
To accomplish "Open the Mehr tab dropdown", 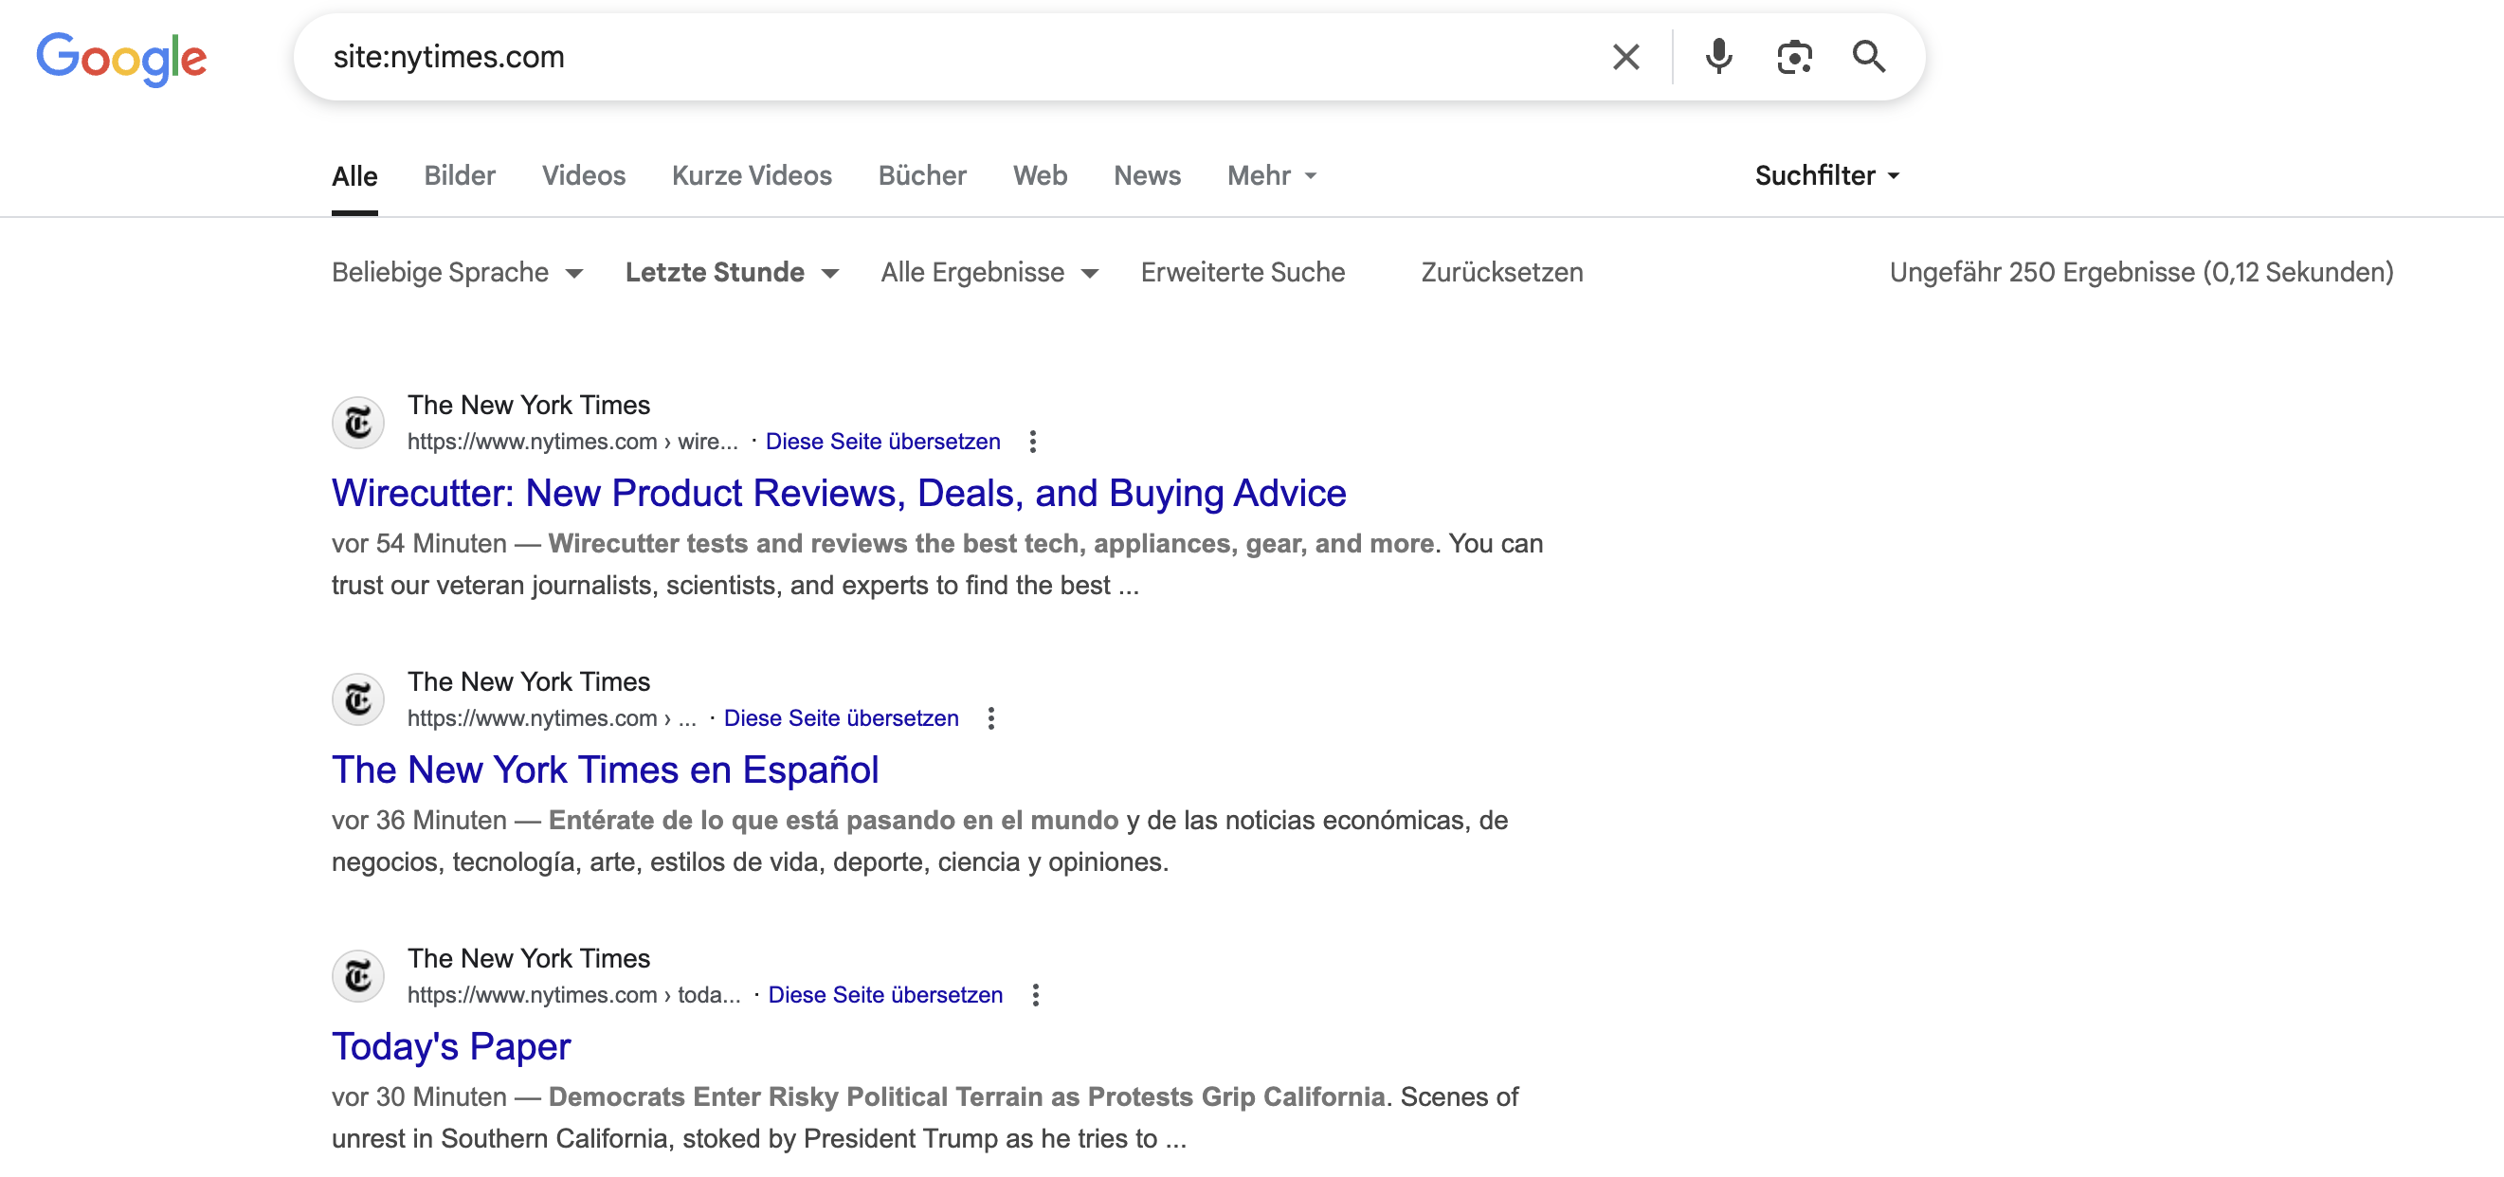I will [1270, 176].
